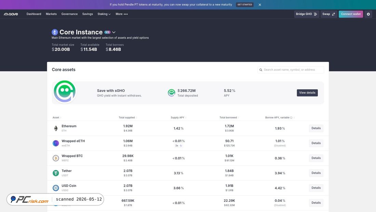Click the $20.00B total market size value

(61, 50)
